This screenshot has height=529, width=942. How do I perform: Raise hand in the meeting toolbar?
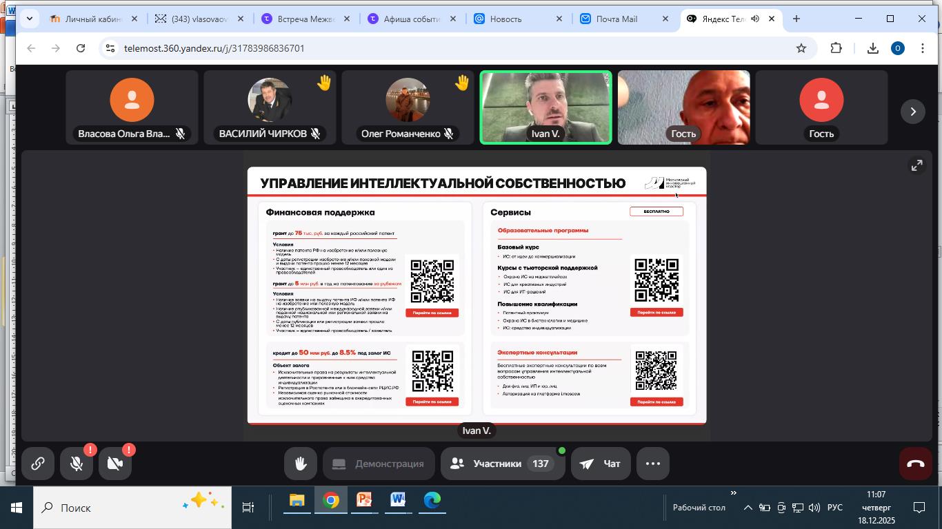(x=301, y=464)
